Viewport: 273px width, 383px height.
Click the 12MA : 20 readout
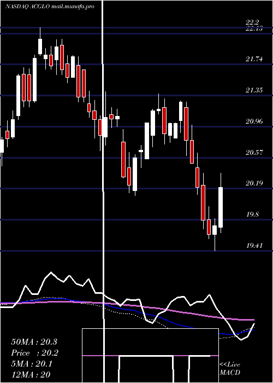click(x=31, y=374)
